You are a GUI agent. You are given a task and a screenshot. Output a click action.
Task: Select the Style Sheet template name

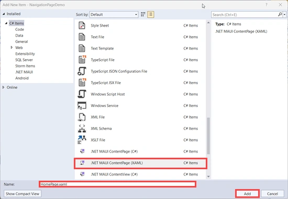(99, 26)
